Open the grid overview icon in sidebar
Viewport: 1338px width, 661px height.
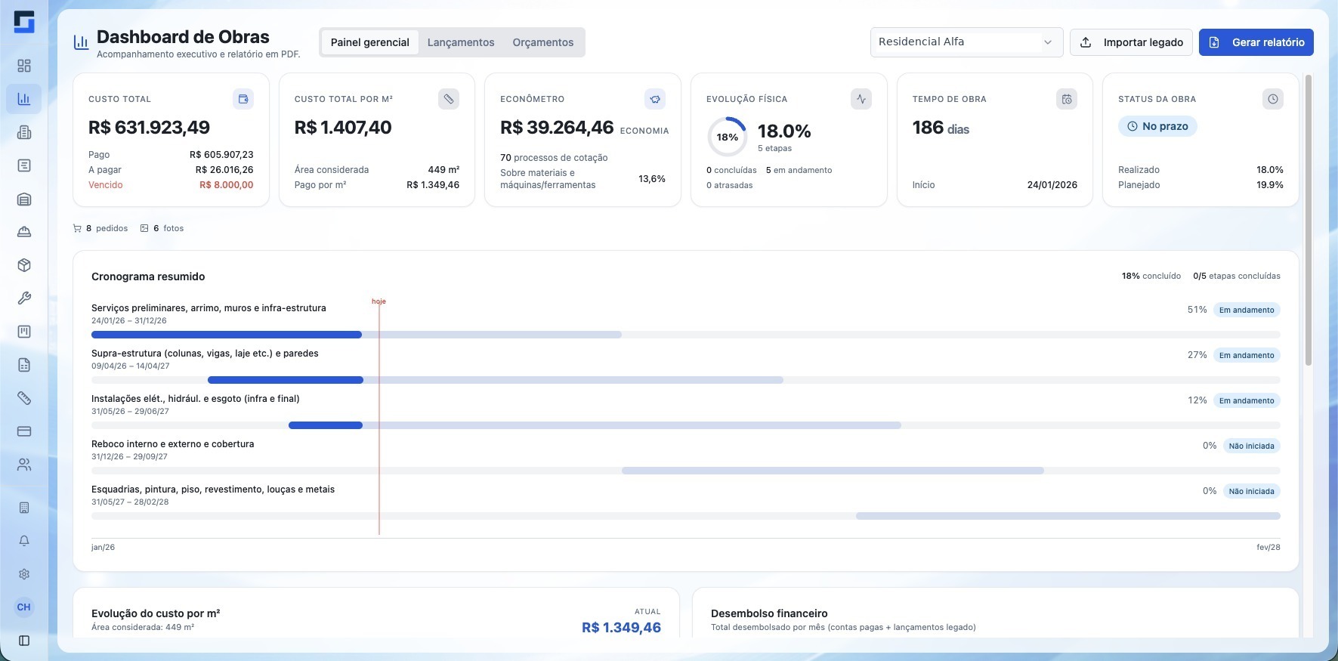click(x=24, y=66)
